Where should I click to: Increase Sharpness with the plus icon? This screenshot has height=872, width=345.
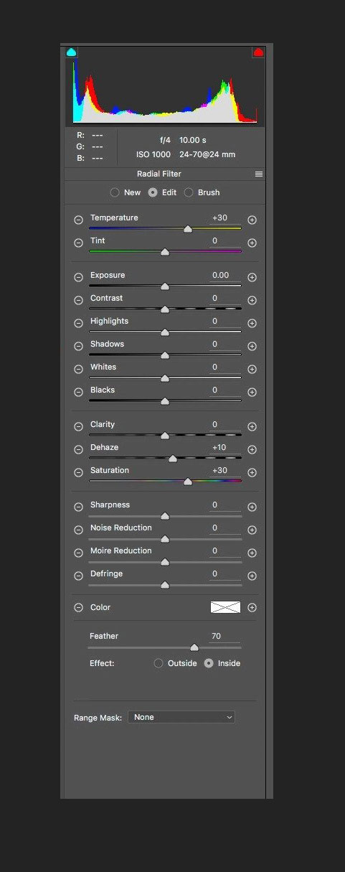[252, 507]
